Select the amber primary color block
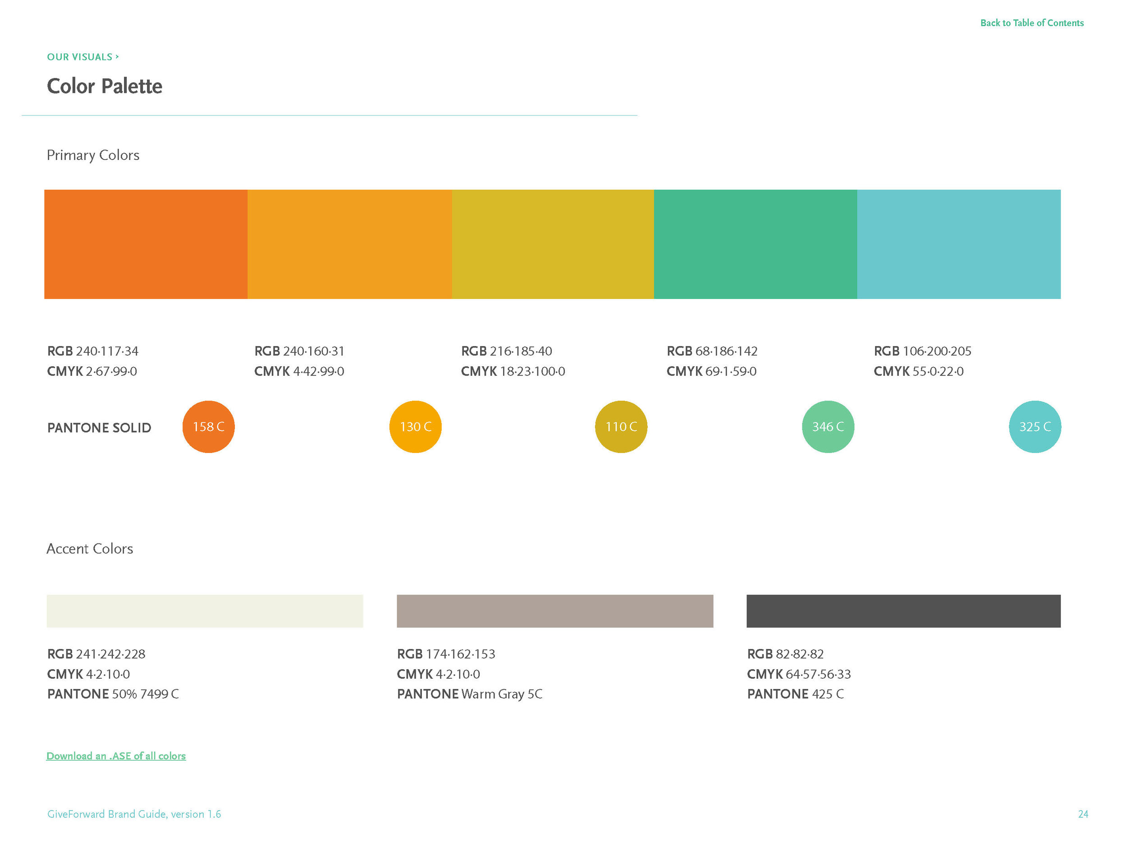 [349, 244]
